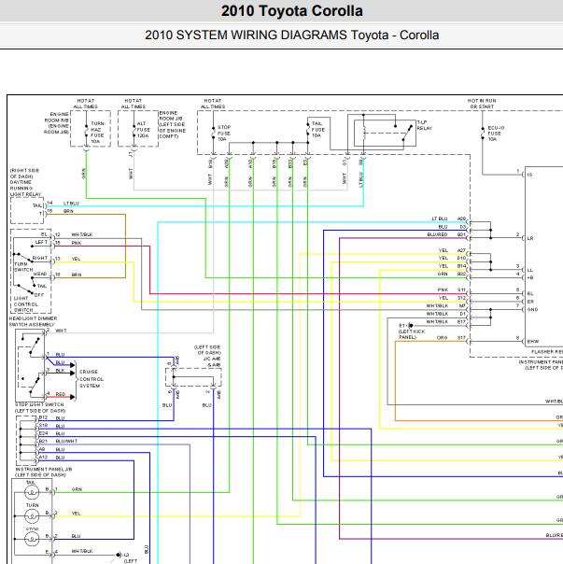
Task: Click the T-LP relay symbol
Action: click(x=385, y=134)
